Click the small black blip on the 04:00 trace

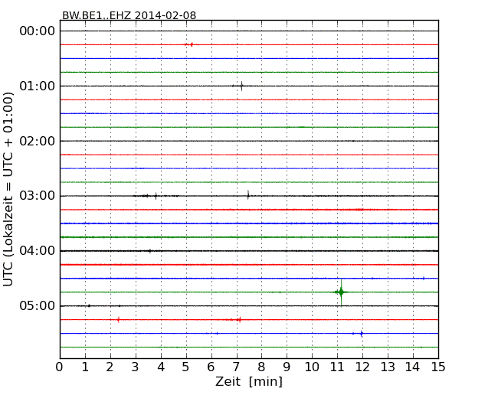click(150, 251)
